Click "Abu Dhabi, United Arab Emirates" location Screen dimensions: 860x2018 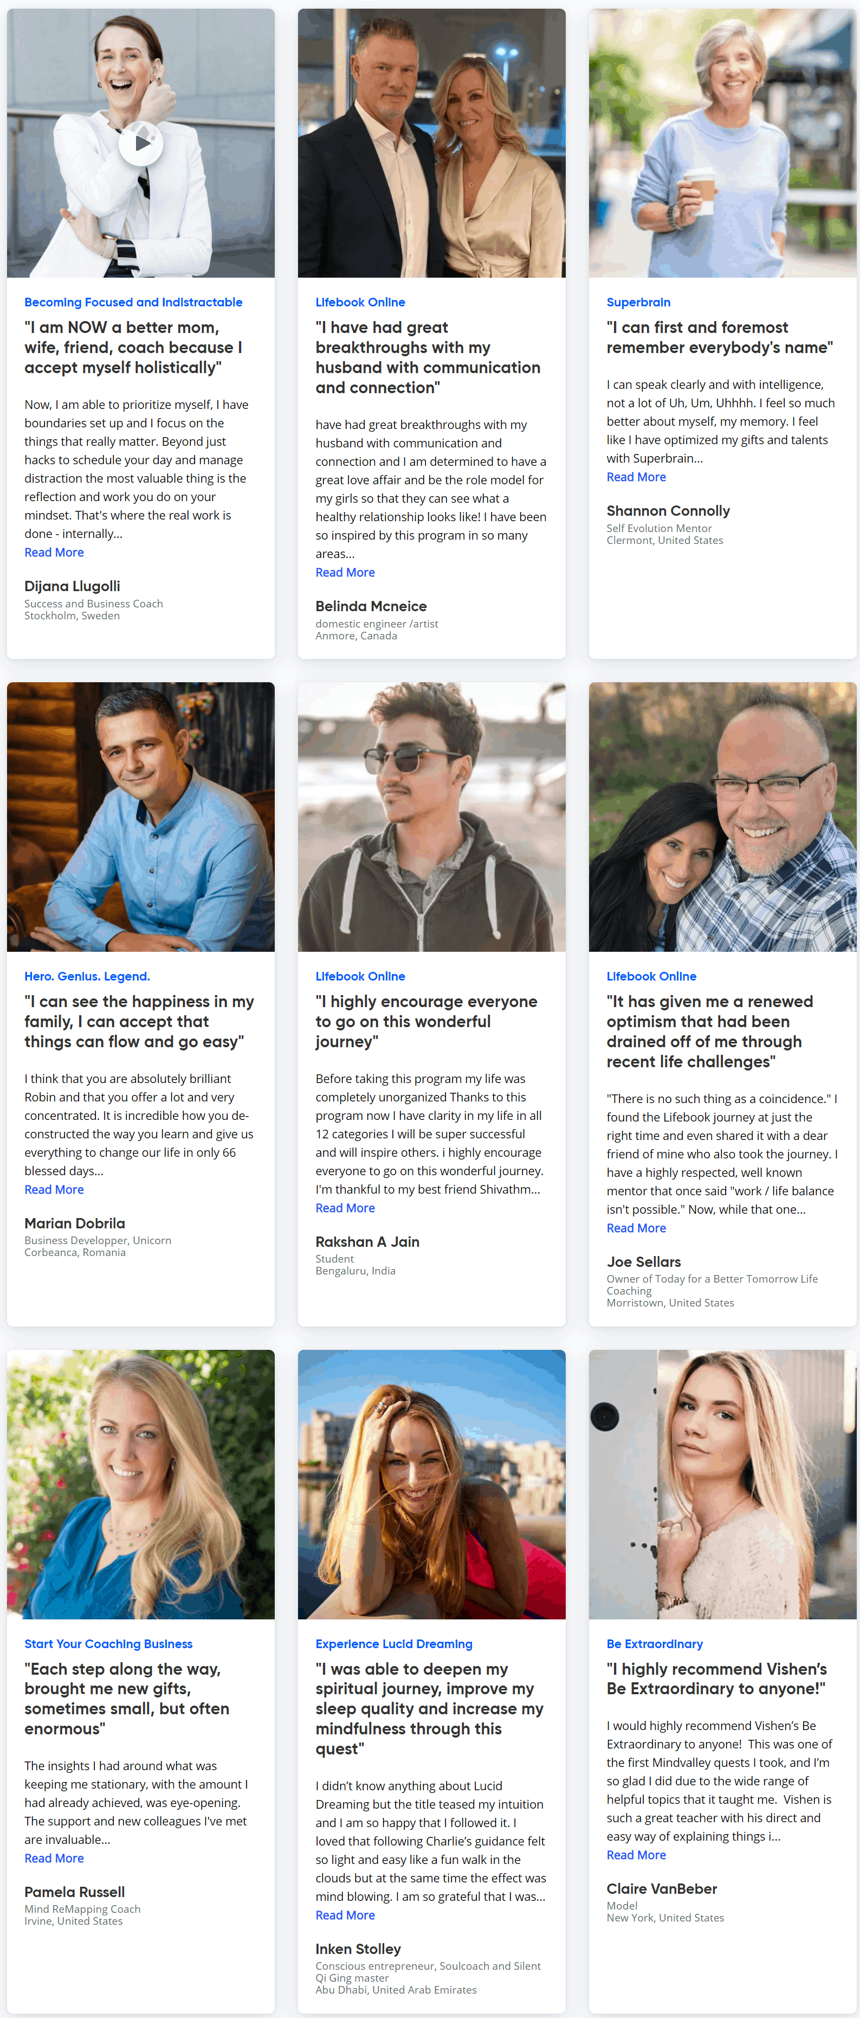tap(396, 1990)
